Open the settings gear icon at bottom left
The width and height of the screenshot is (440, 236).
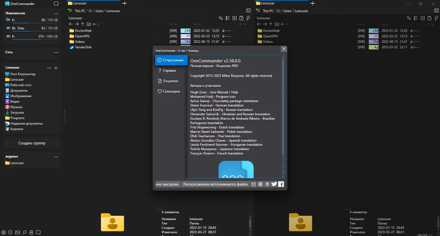[x=4, y=232]
